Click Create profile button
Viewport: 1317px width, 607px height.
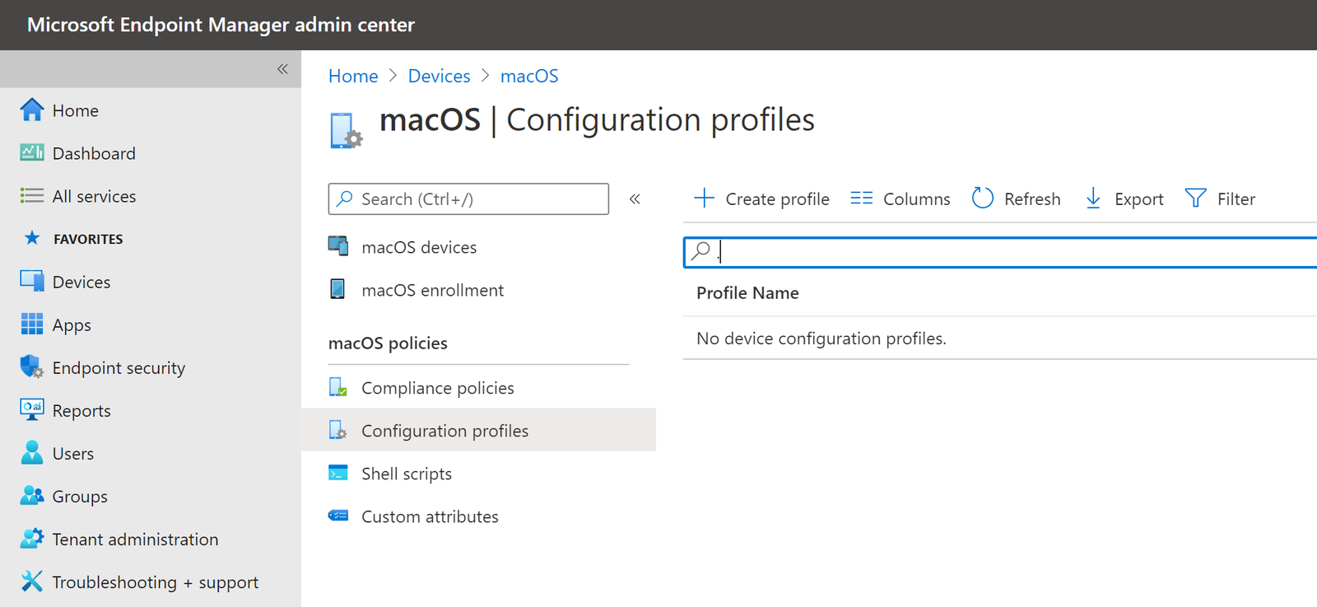(x=761, y=198)
